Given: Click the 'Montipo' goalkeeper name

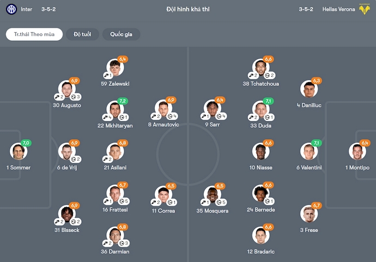Looking at the screenshot, I should [357, 167].
